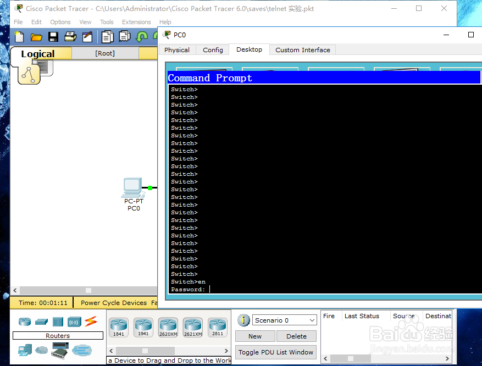Image resolution: width=482 pixels, height=366 pixels.
Task: Click device list scroll right arrow
Action: tap(226, 351)
